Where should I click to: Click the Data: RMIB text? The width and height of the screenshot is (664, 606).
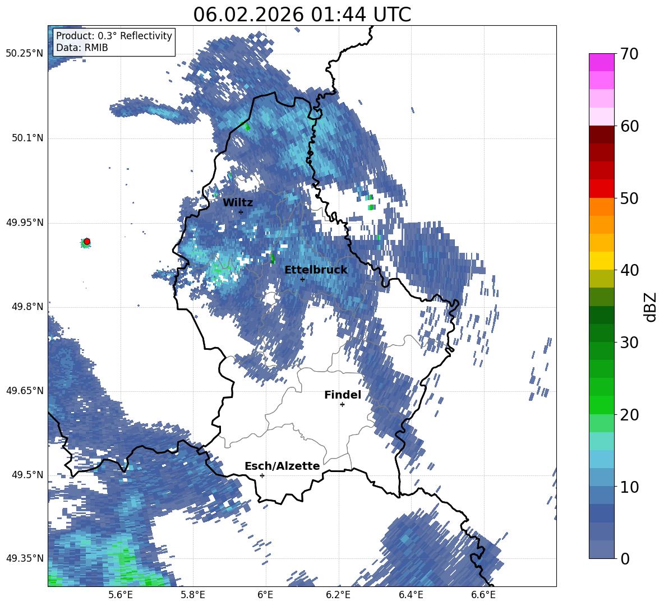82,48
